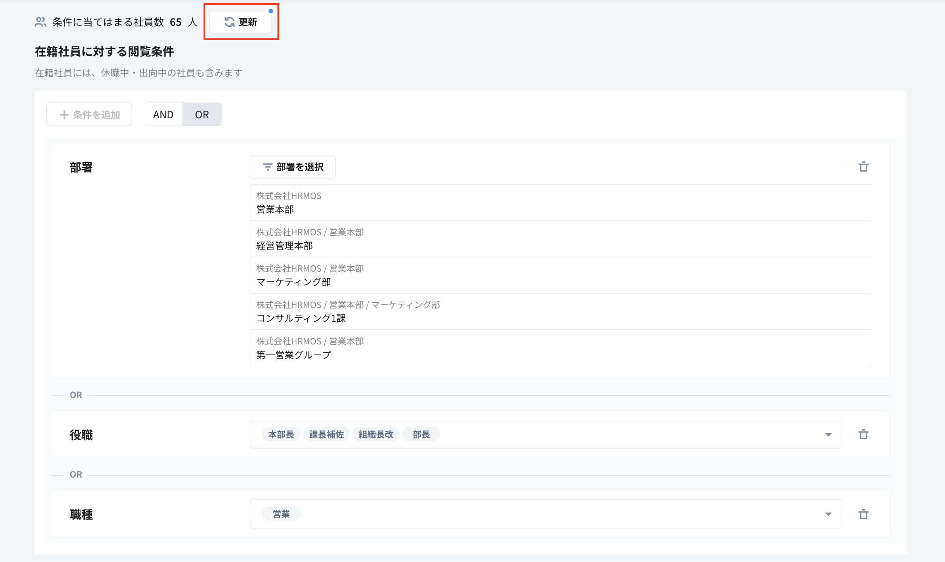945x562 pixels.
Task: Click the 更新 refresh button
Action: [241, 22]
